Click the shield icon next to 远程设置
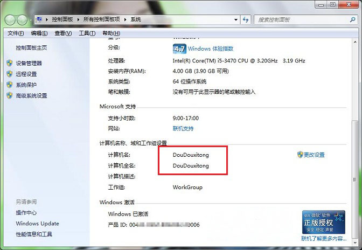Image resolution: width=362 pixels, height=250 pixels. click(10, 74)
